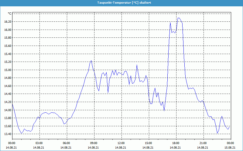
Task: Select the 16,00 y-axis label
Action: 7,30
